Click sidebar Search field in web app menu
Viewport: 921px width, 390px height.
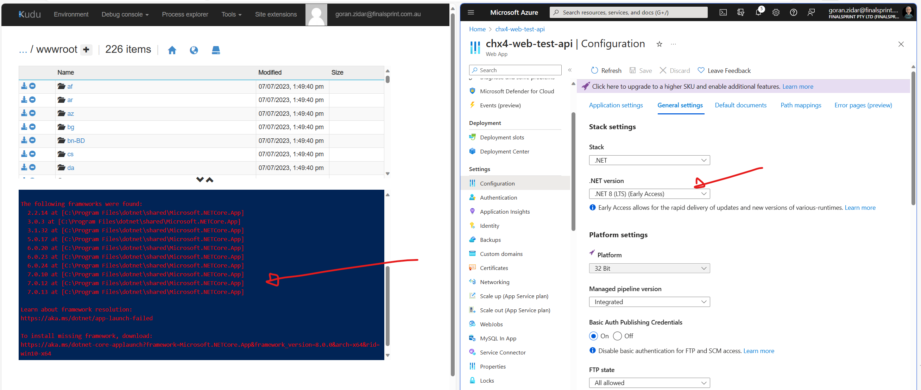click(x=515, y=70)
